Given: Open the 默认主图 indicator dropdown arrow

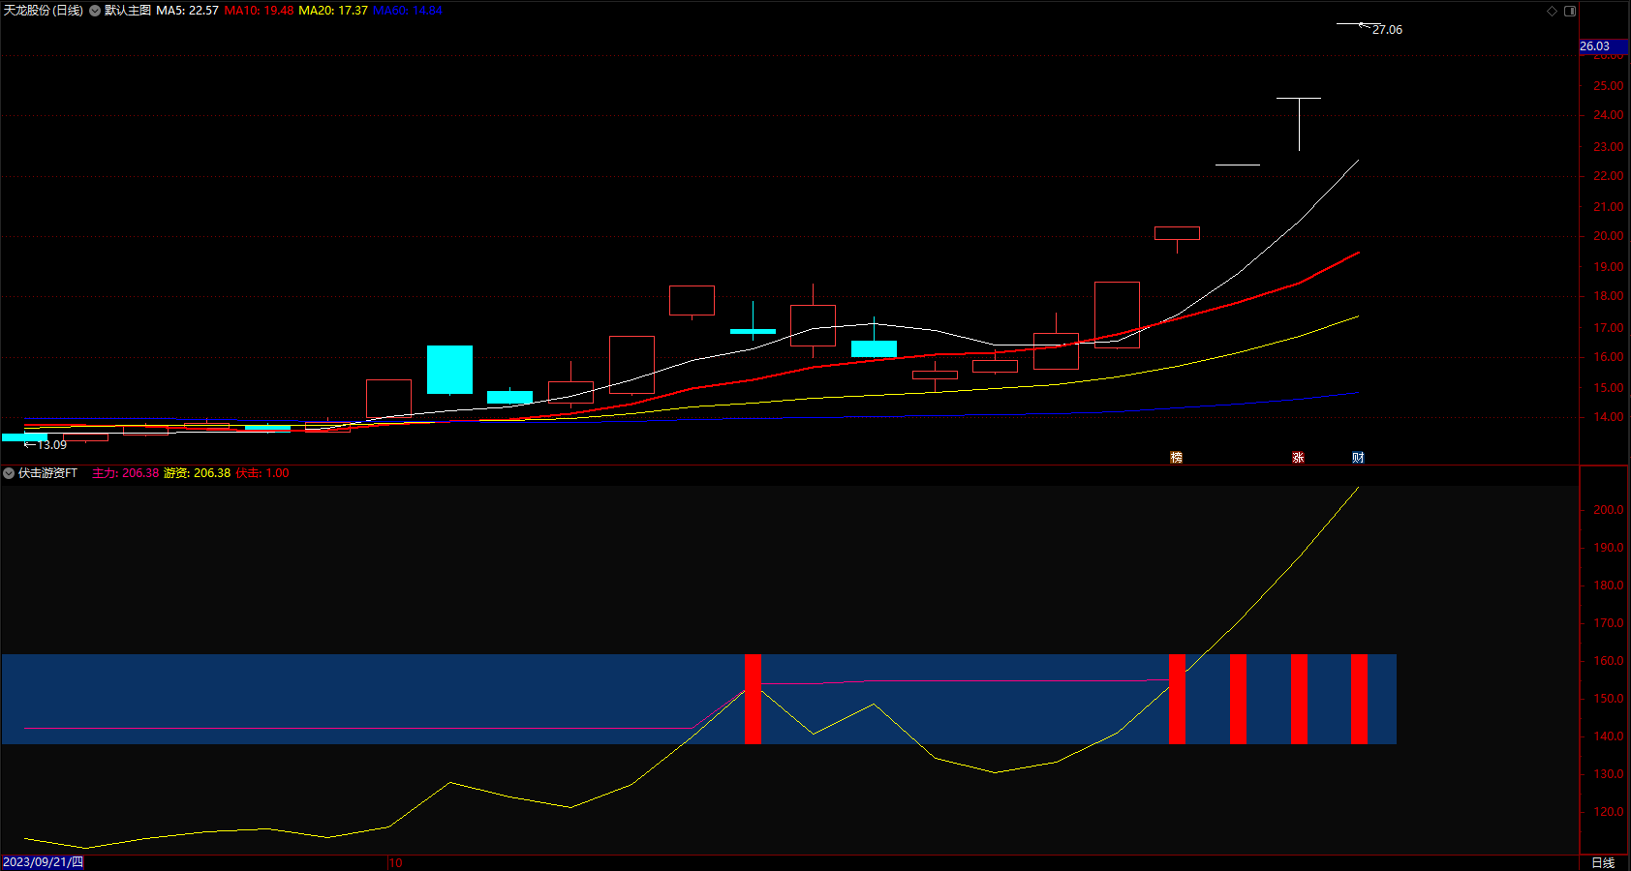Looking at the screenshot, I should pos(95,11).
